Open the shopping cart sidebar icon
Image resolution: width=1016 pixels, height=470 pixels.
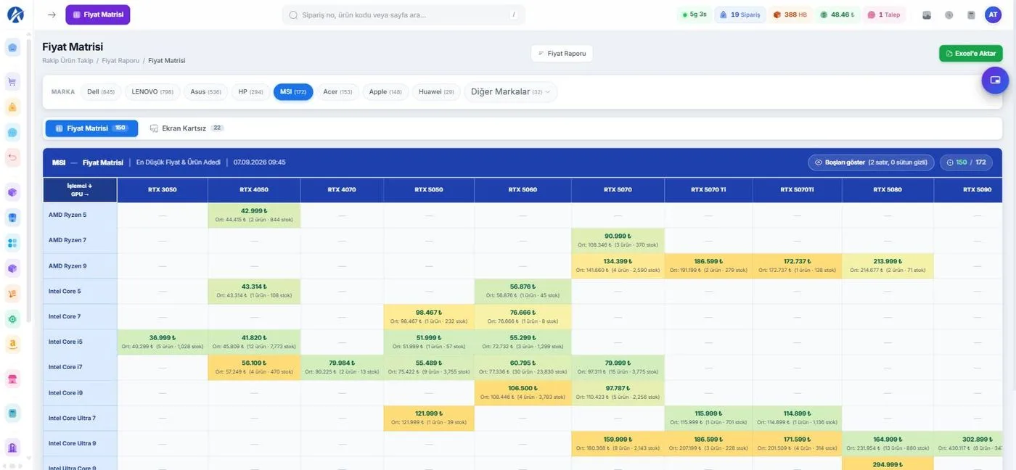click(x=12, y=82)
